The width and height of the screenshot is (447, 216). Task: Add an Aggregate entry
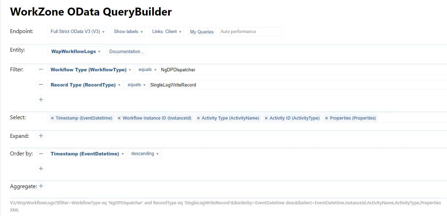41,186
